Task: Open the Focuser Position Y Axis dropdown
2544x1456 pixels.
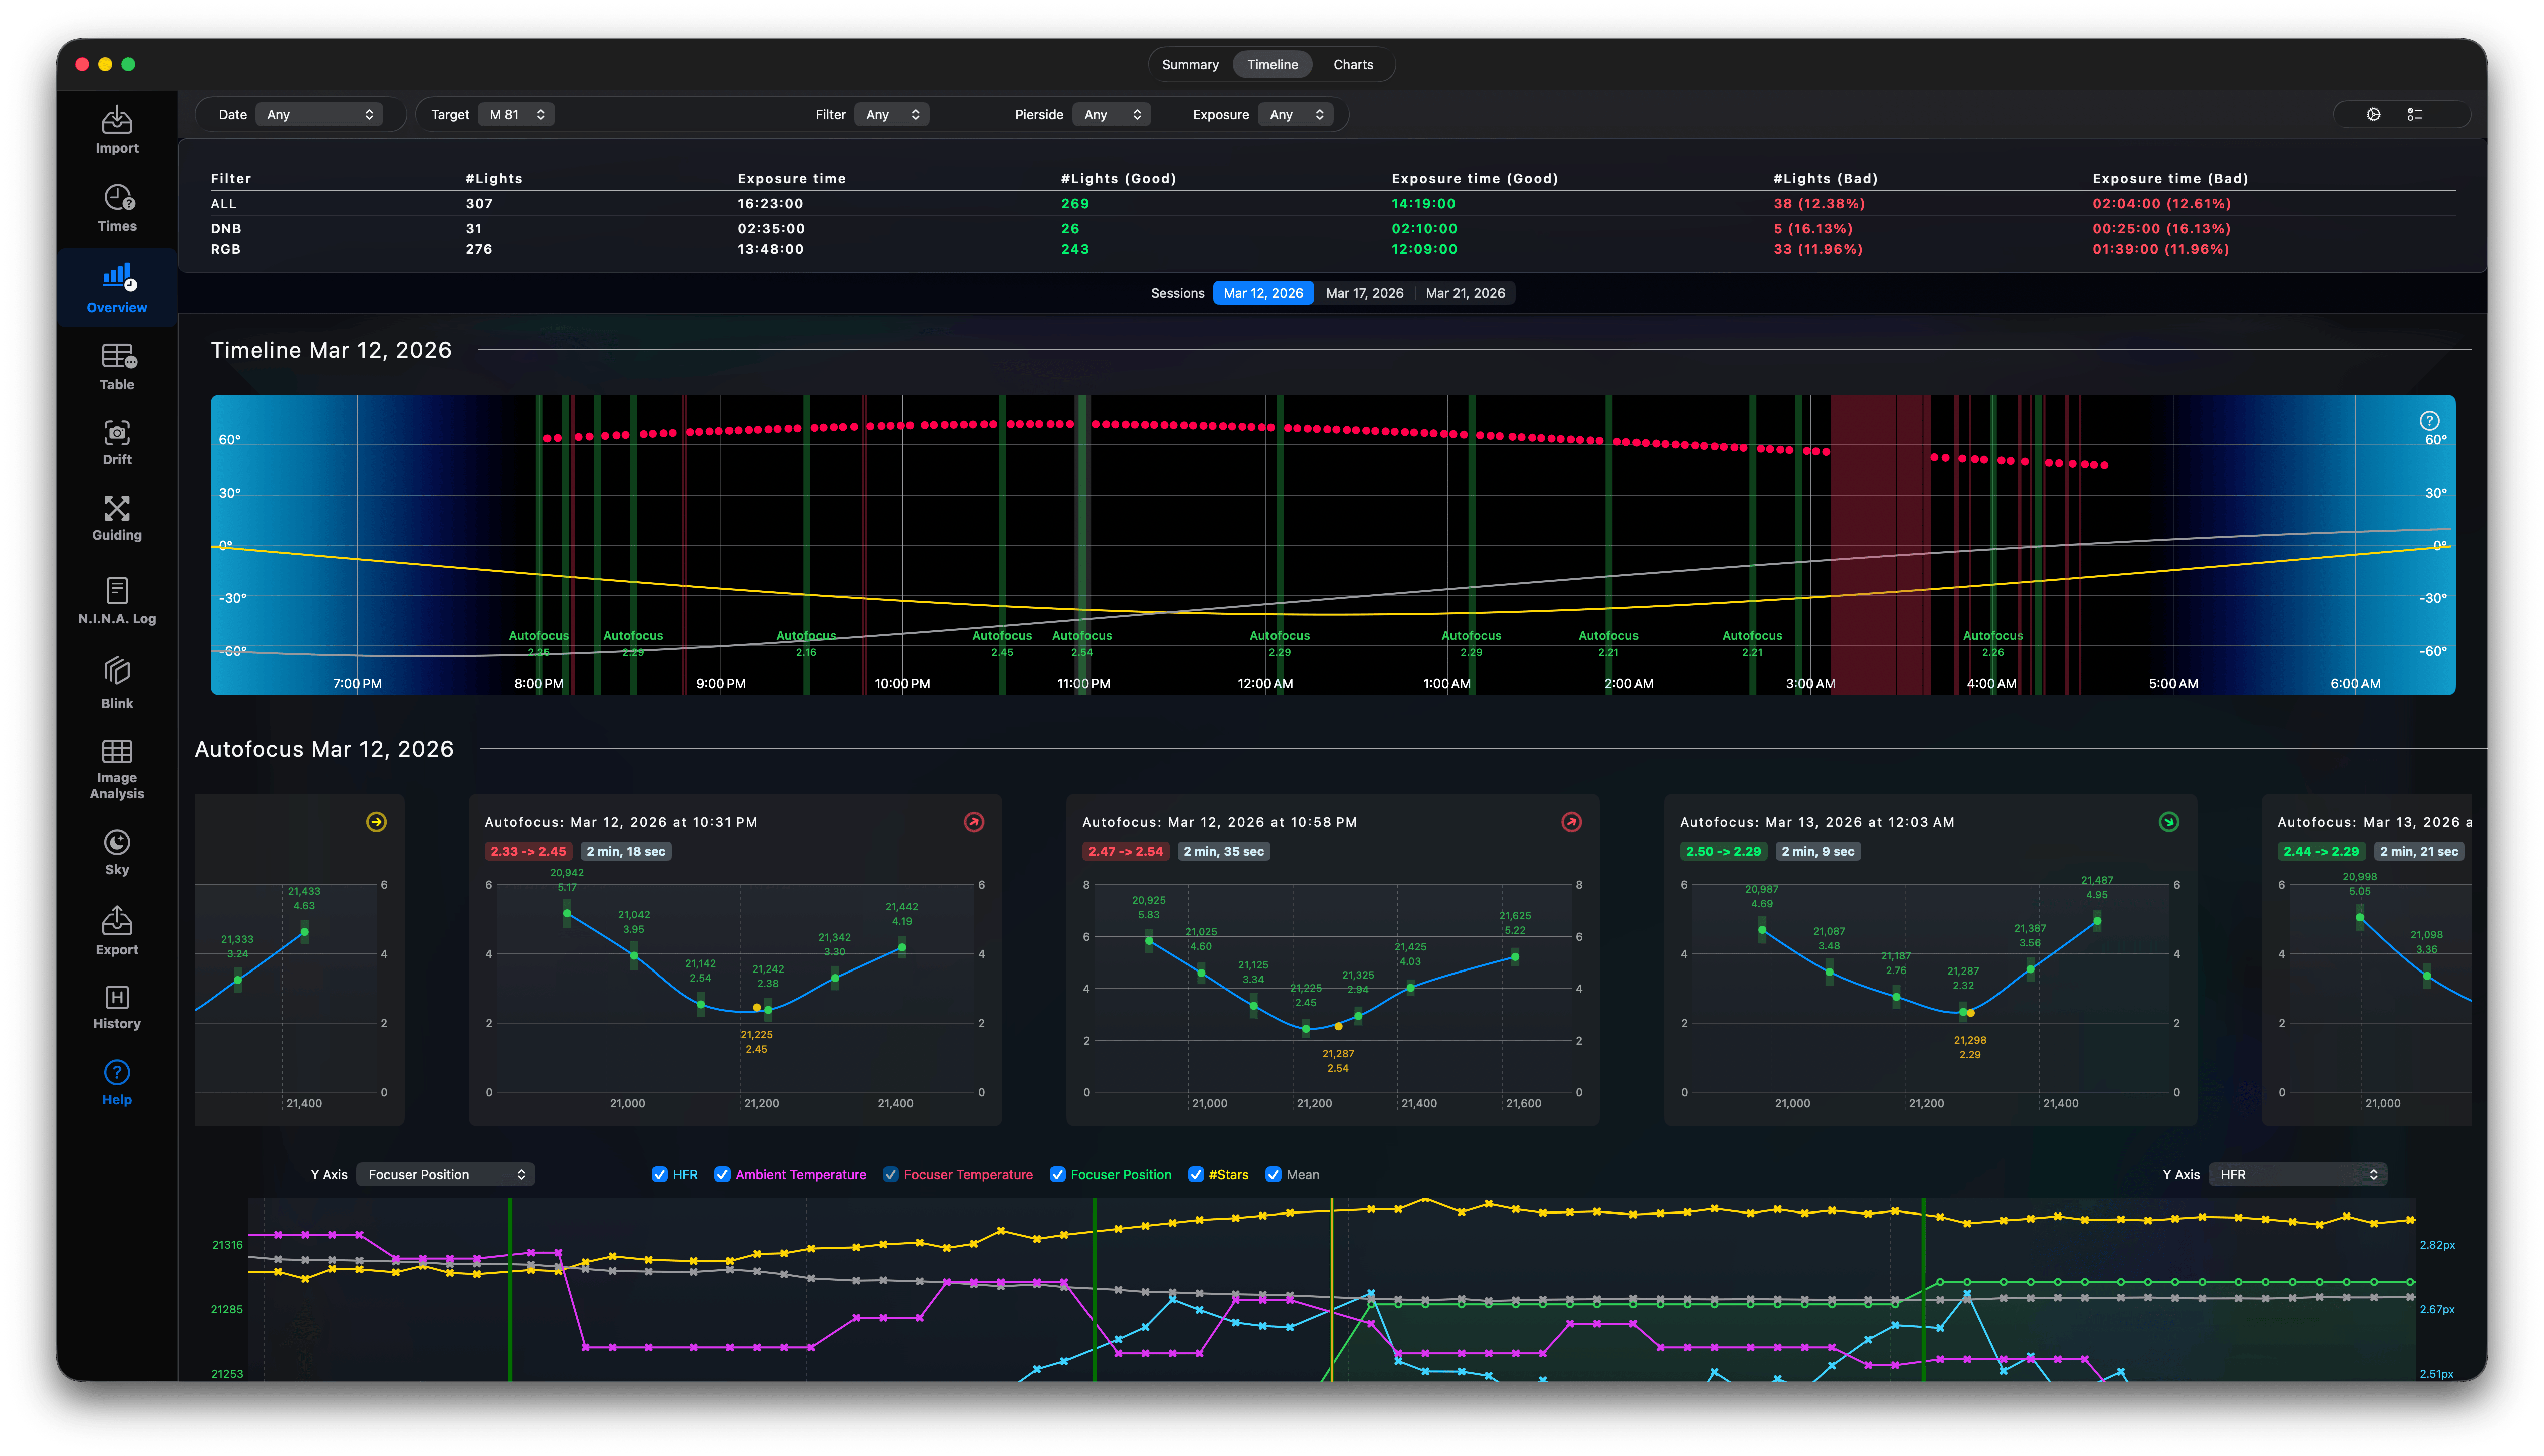Action: click(x=446, y=1174)
